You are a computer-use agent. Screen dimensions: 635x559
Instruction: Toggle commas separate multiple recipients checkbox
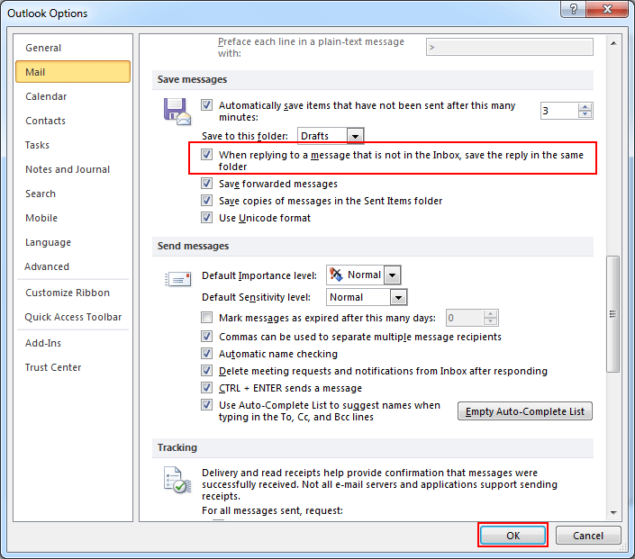(x=206, y=337)
